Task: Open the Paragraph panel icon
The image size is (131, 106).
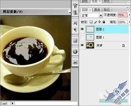Action: pos(75,30)
